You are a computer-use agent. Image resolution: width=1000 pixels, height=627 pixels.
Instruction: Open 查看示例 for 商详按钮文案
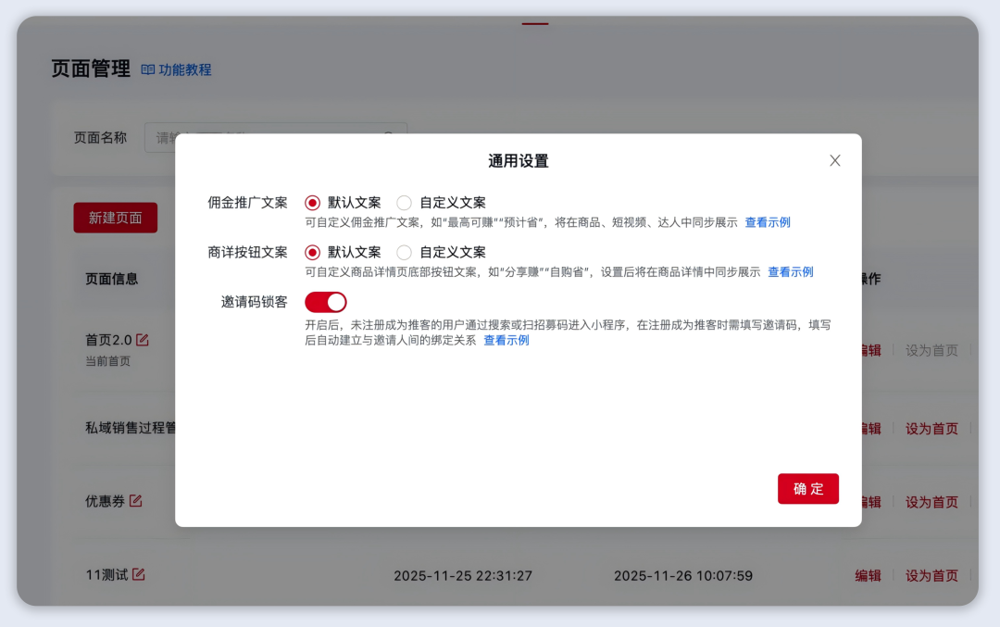790,271
